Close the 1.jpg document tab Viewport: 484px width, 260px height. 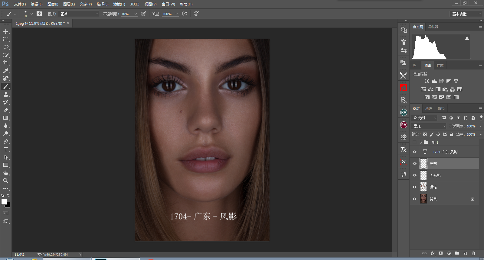pyautogui.click(x=68, y=23)
